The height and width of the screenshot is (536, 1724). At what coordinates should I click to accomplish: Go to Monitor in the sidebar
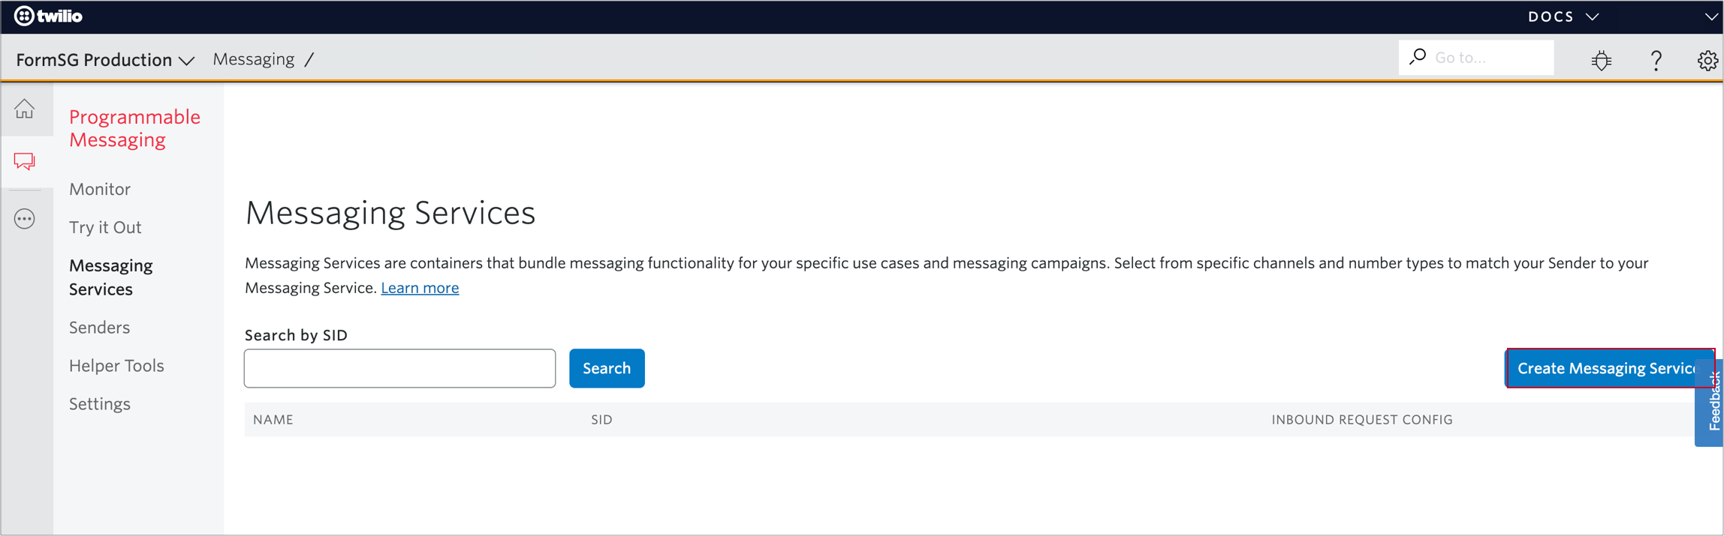point(100,189)
